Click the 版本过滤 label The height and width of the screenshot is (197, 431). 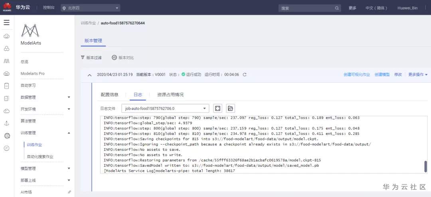[x=94, y=58]
